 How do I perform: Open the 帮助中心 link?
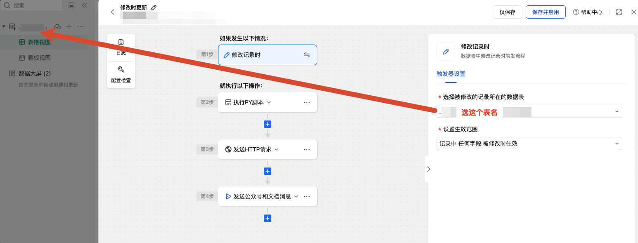(588, 12)
